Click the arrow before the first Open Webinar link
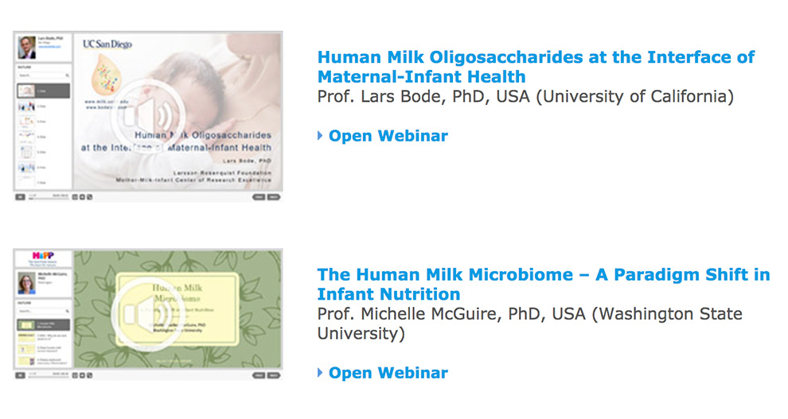 320,135
